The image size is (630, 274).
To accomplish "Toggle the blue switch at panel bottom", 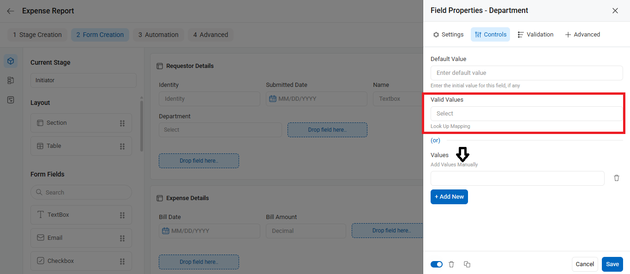I will point(437,264).
